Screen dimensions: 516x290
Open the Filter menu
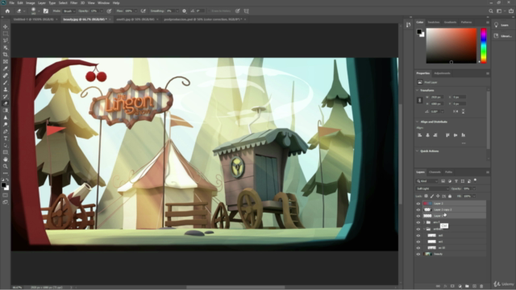point(73,3)
